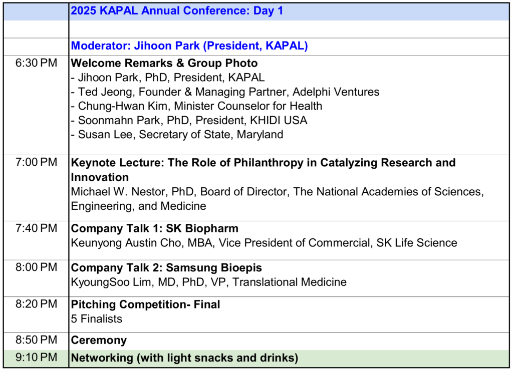Click Ted Jeong, Adelphi Ventures line

(225, 92)
